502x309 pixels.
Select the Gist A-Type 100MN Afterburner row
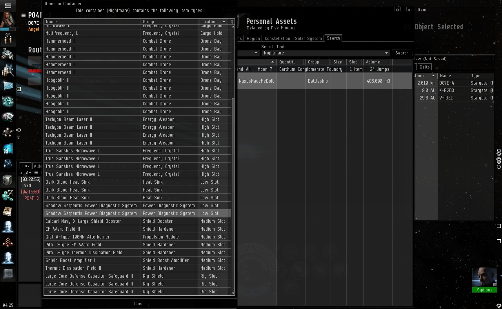pyautogui.click(x=137, y=237)
